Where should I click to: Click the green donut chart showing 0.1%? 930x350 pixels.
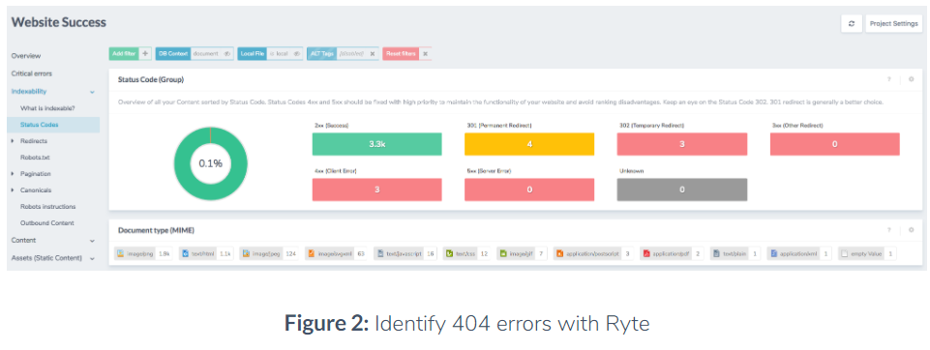pyautogui.click(x=211, y=163)
